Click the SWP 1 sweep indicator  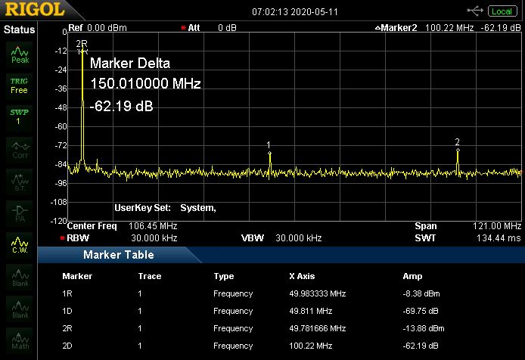[19, 116]
